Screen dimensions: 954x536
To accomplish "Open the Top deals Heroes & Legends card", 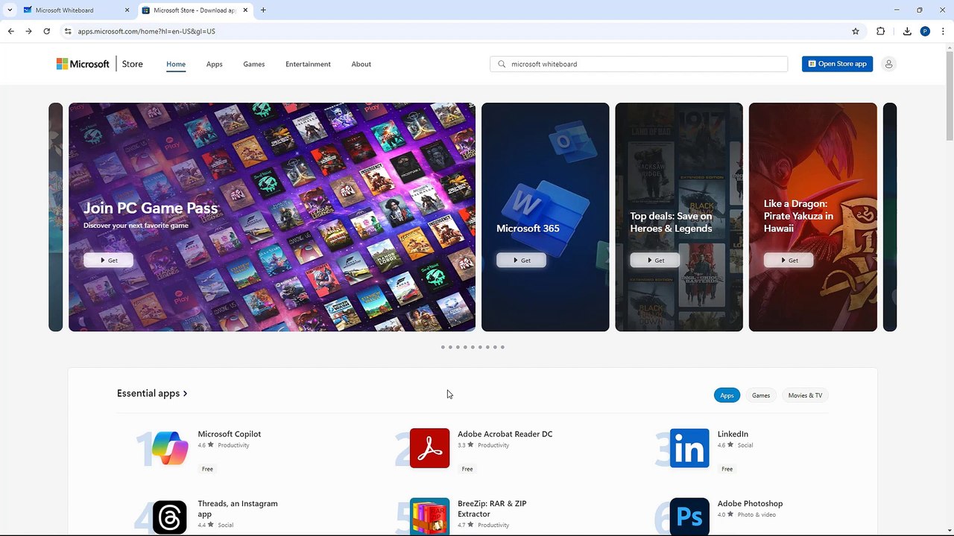I will tap(679, 217).
